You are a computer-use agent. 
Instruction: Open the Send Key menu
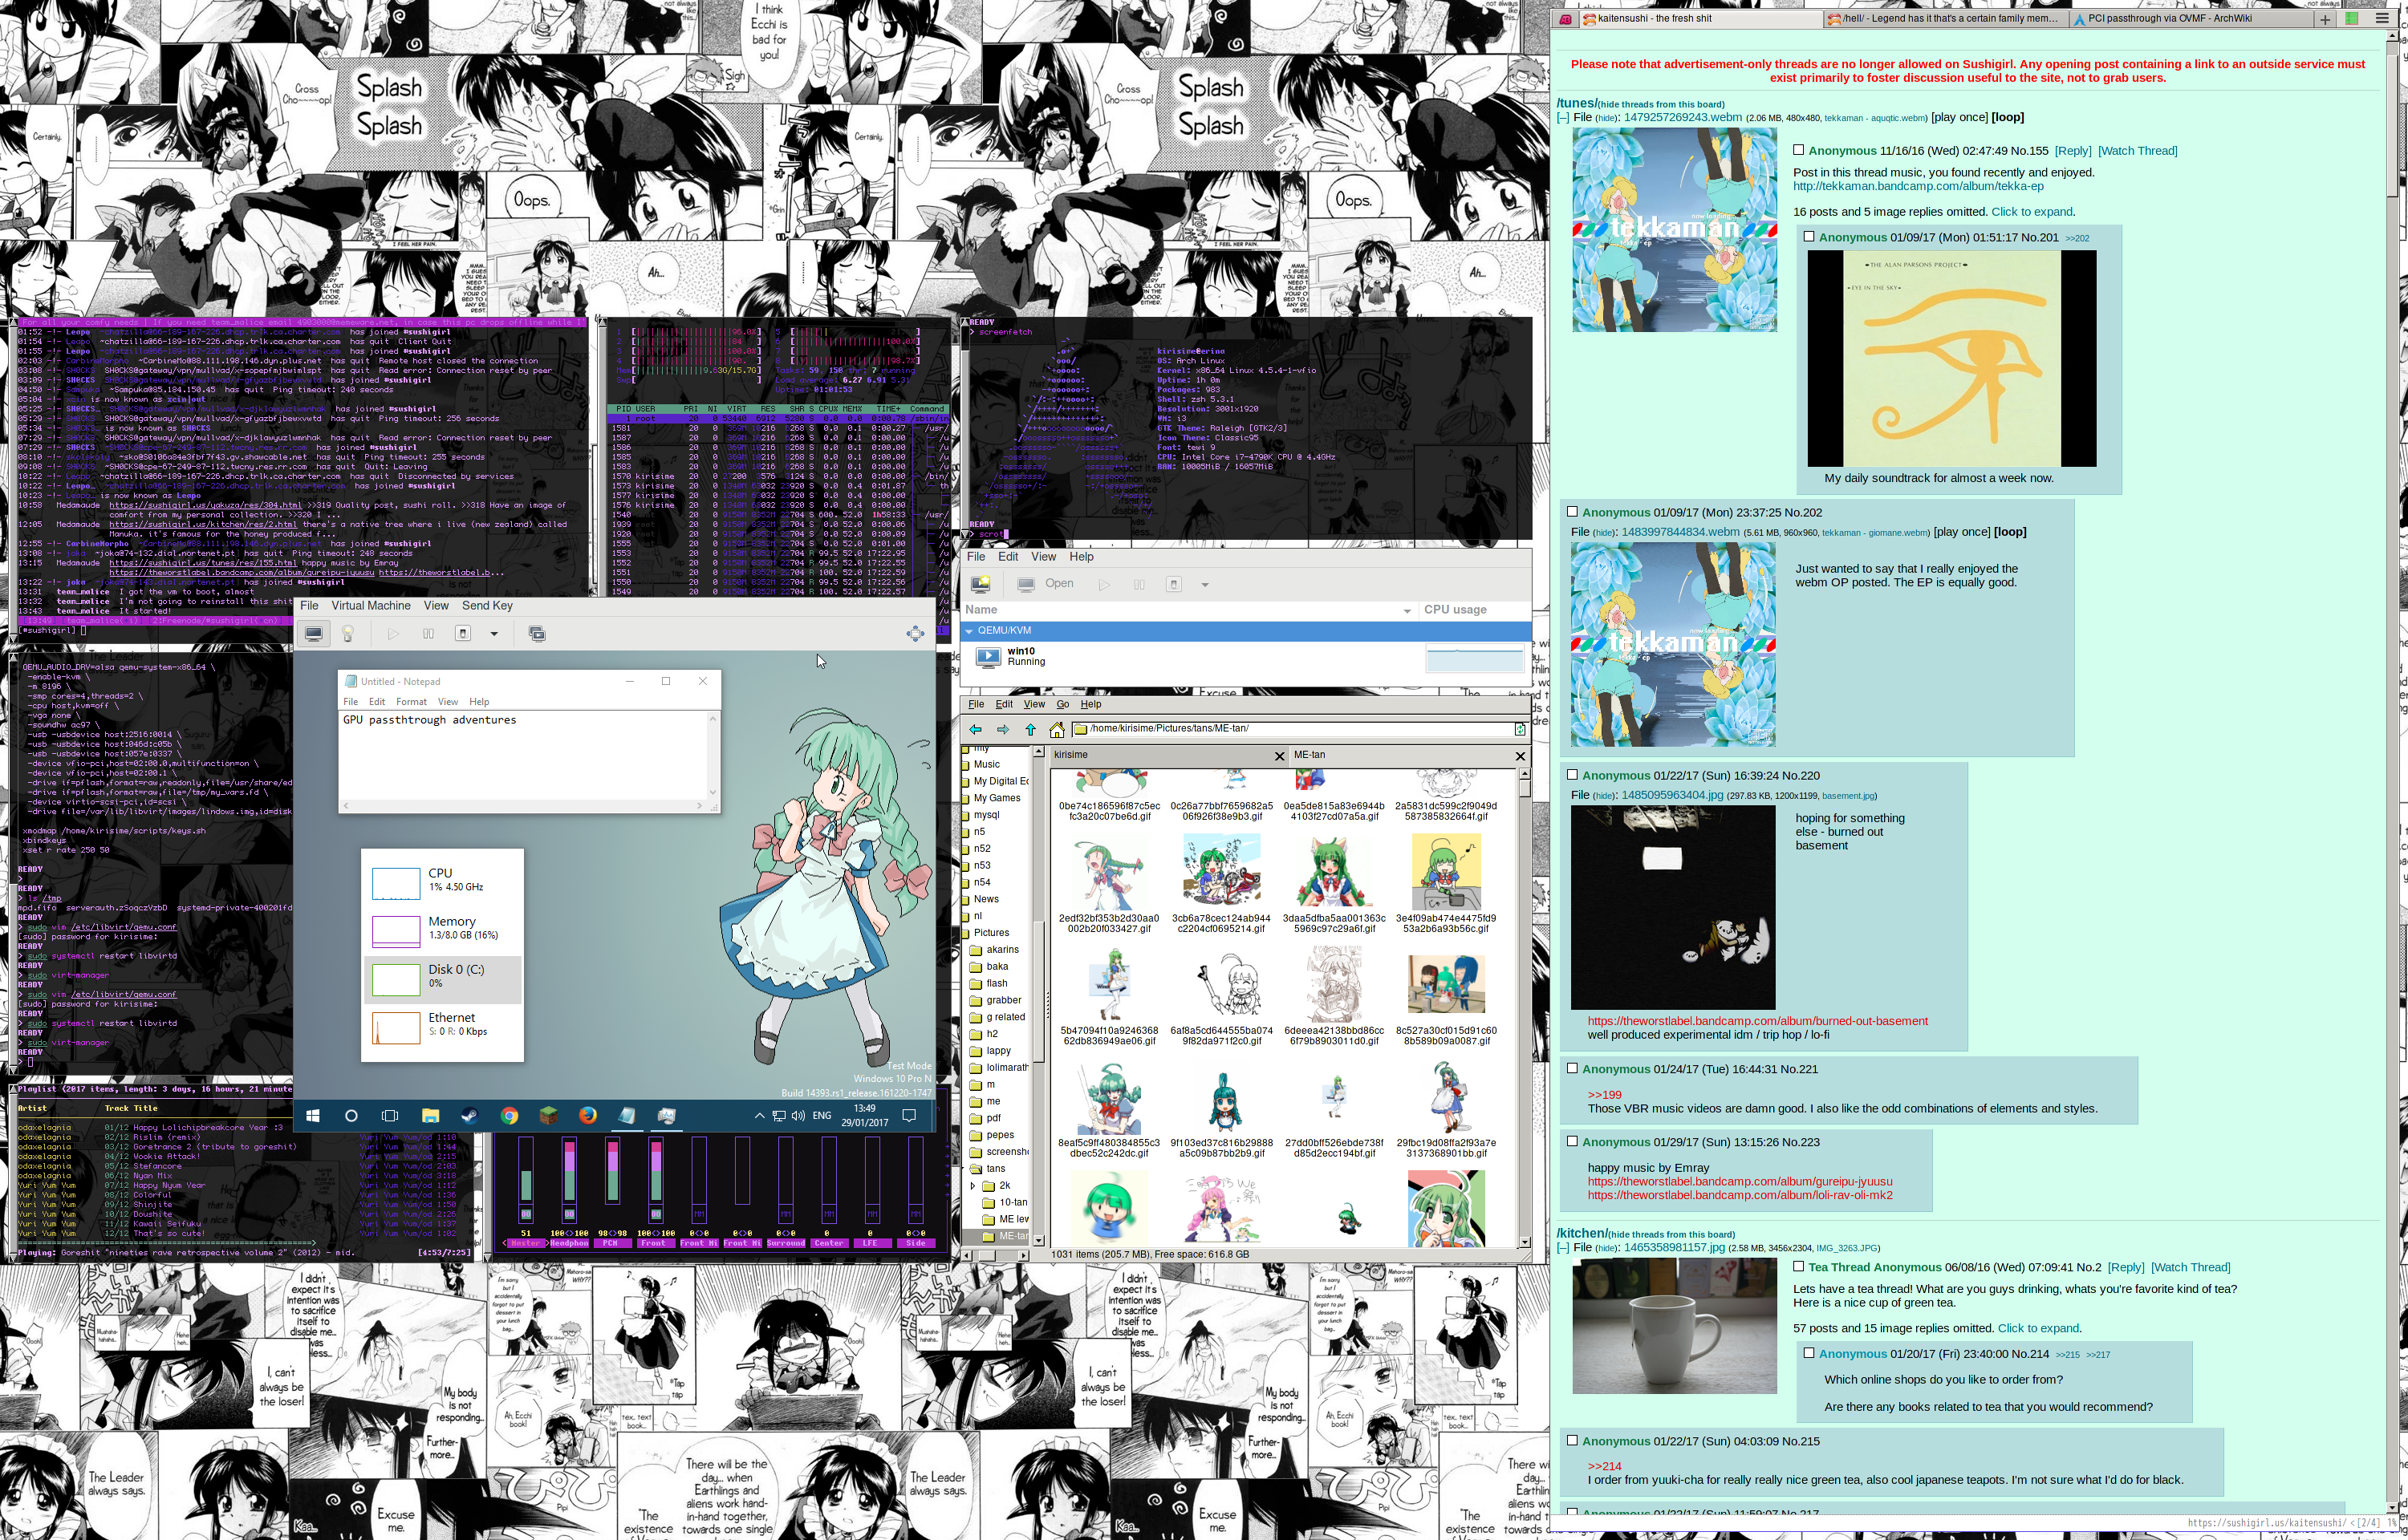point(487,606)
